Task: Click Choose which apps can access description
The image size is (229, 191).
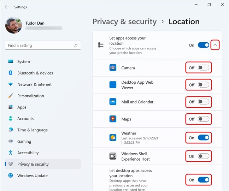Action: pyautogui.click(x=133, y=50)
